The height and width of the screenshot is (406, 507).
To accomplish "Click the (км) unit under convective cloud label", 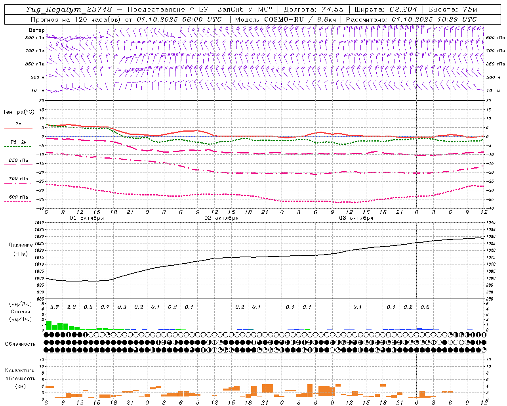I will [x=20, y=386].
